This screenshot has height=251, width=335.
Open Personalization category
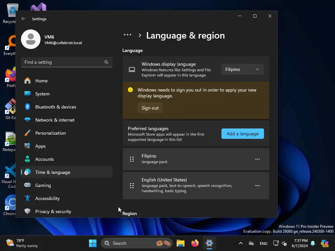point(67,133)
